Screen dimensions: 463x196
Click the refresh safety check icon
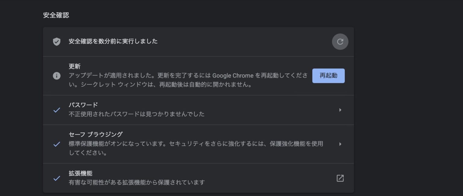340,42
